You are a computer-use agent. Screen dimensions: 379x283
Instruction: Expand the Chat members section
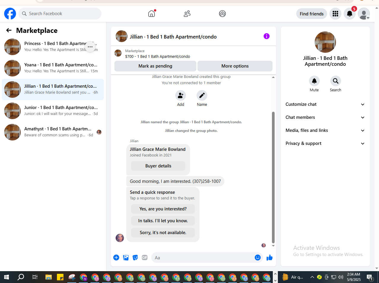(x=325, y=117)
